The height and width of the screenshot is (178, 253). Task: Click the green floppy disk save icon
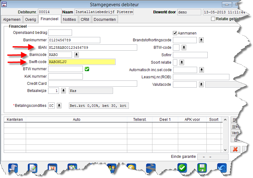(202, 168)
